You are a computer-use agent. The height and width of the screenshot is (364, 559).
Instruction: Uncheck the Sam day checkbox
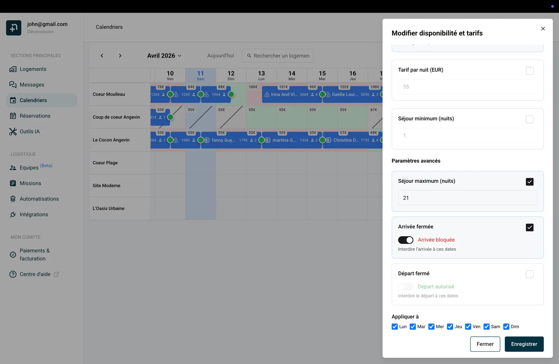486,327
